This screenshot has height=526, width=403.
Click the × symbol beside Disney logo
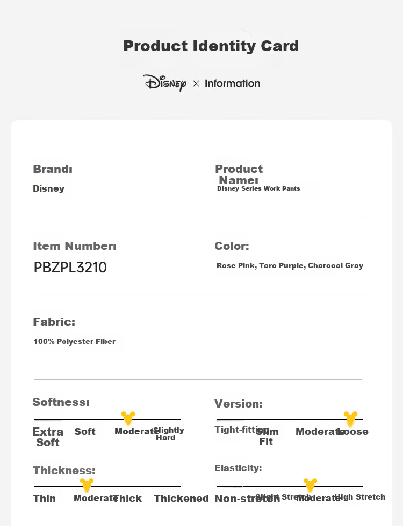(196, 83)
